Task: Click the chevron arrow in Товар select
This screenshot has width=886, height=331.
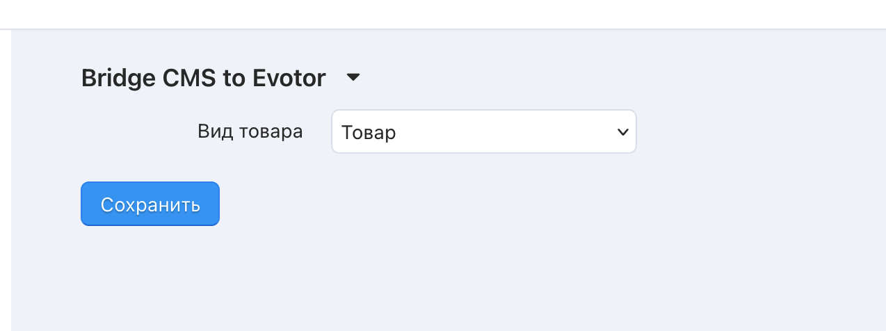Action: pos(622,131)
